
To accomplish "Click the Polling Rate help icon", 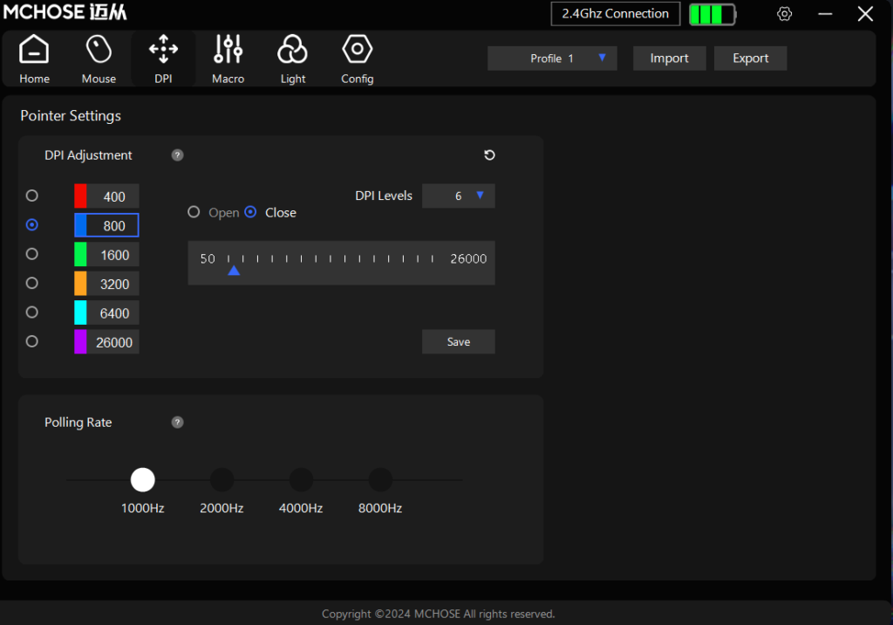I will pos(177,422).
